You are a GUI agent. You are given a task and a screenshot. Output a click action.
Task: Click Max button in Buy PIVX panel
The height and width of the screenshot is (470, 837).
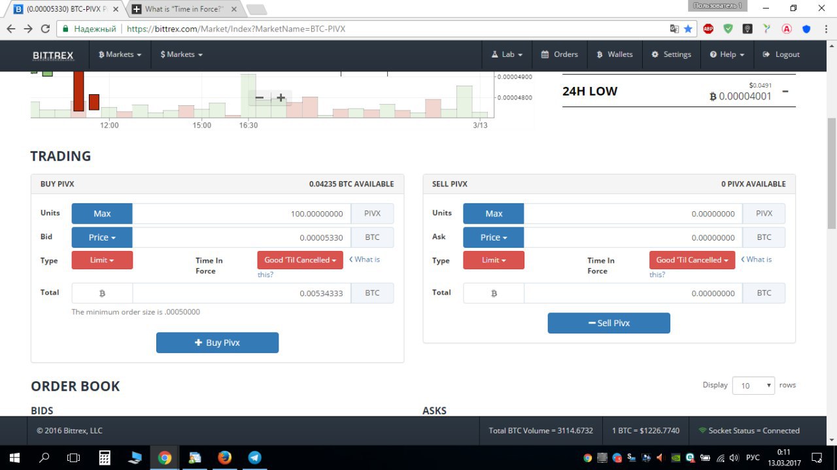point(102,214)
